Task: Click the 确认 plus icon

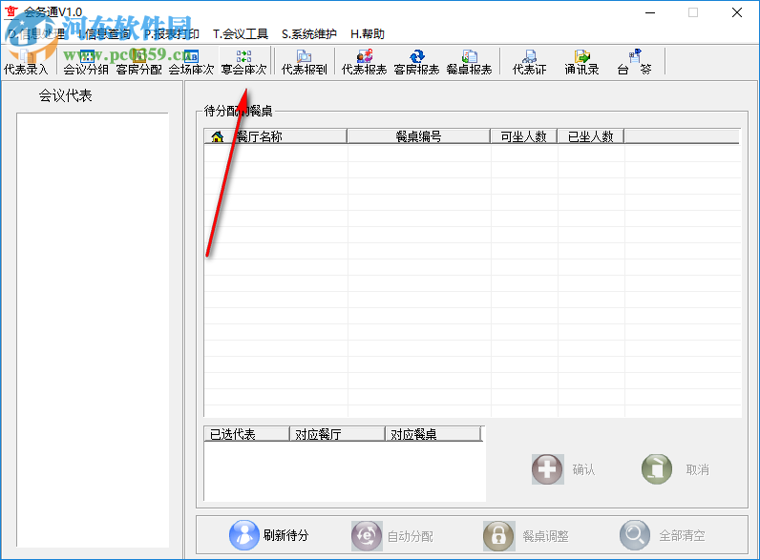Action: [548, 469]
